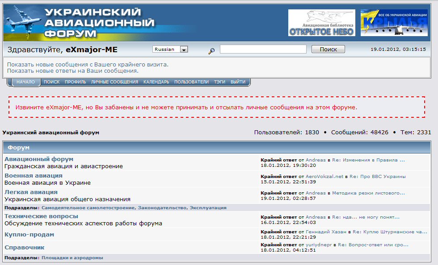Expand the Russian language dropdown
438x265 pixels.
point(183,50)
